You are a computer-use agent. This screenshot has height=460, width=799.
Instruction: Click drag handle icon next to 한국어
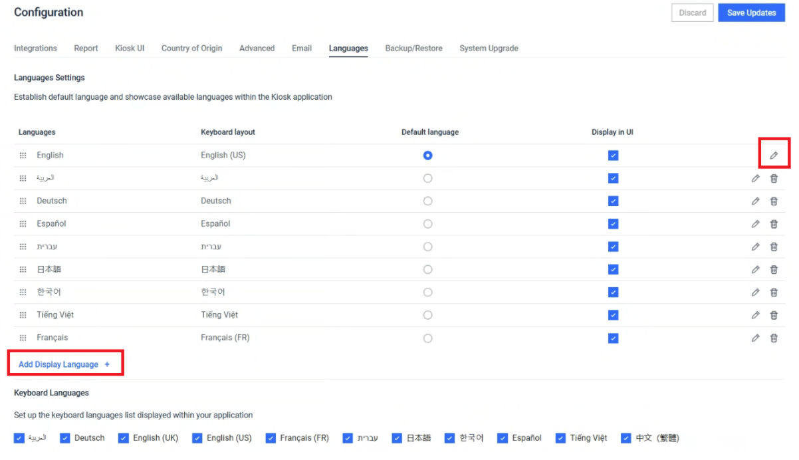point(23,292)
